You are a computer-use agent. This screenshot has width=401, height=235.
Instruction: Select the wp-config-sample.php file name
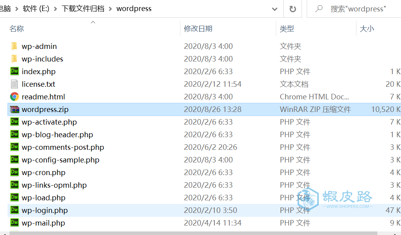click(60, 160)
